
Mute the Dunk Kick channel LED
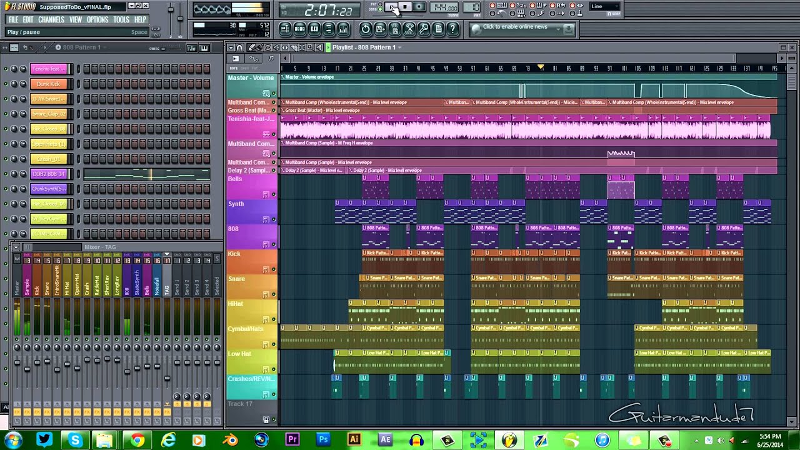click(x=6, y=84)
